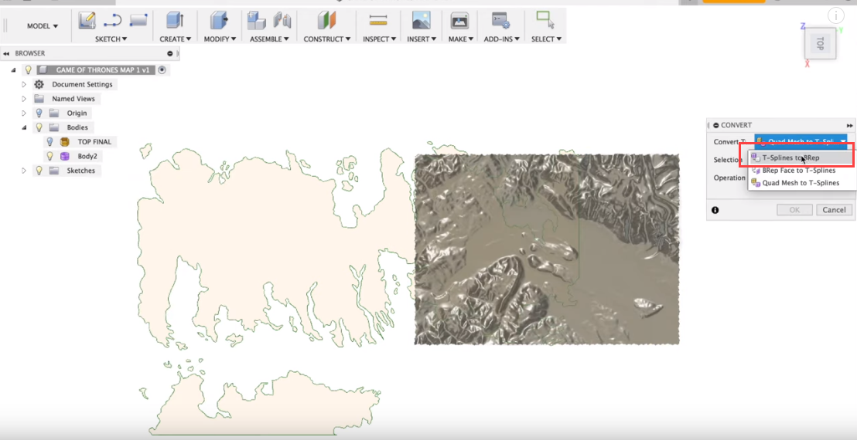857x440 pixels.
Task: Open the ASSEMBLE menu
Action: [269, 39]
